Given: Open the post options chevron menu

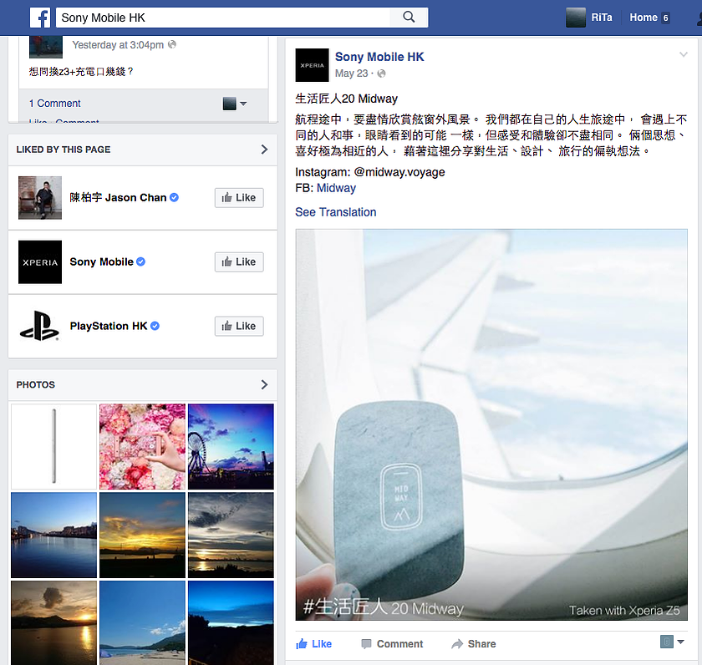Looking at the screenshot, I should 684,54.
